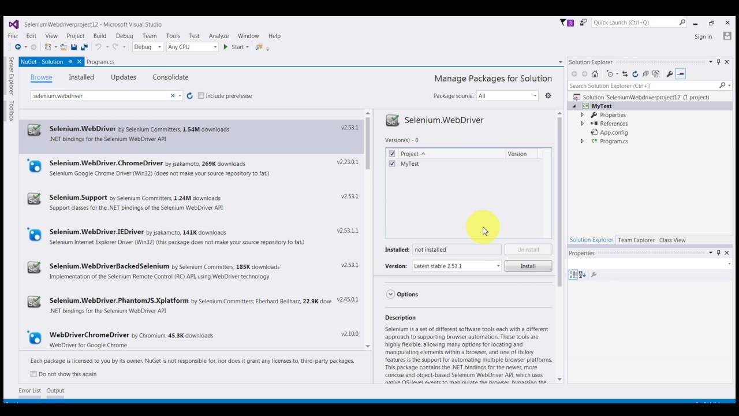Click the Property Pages wrench in Properties panel
Screen dimensions: 739x416
pos(594,274)
